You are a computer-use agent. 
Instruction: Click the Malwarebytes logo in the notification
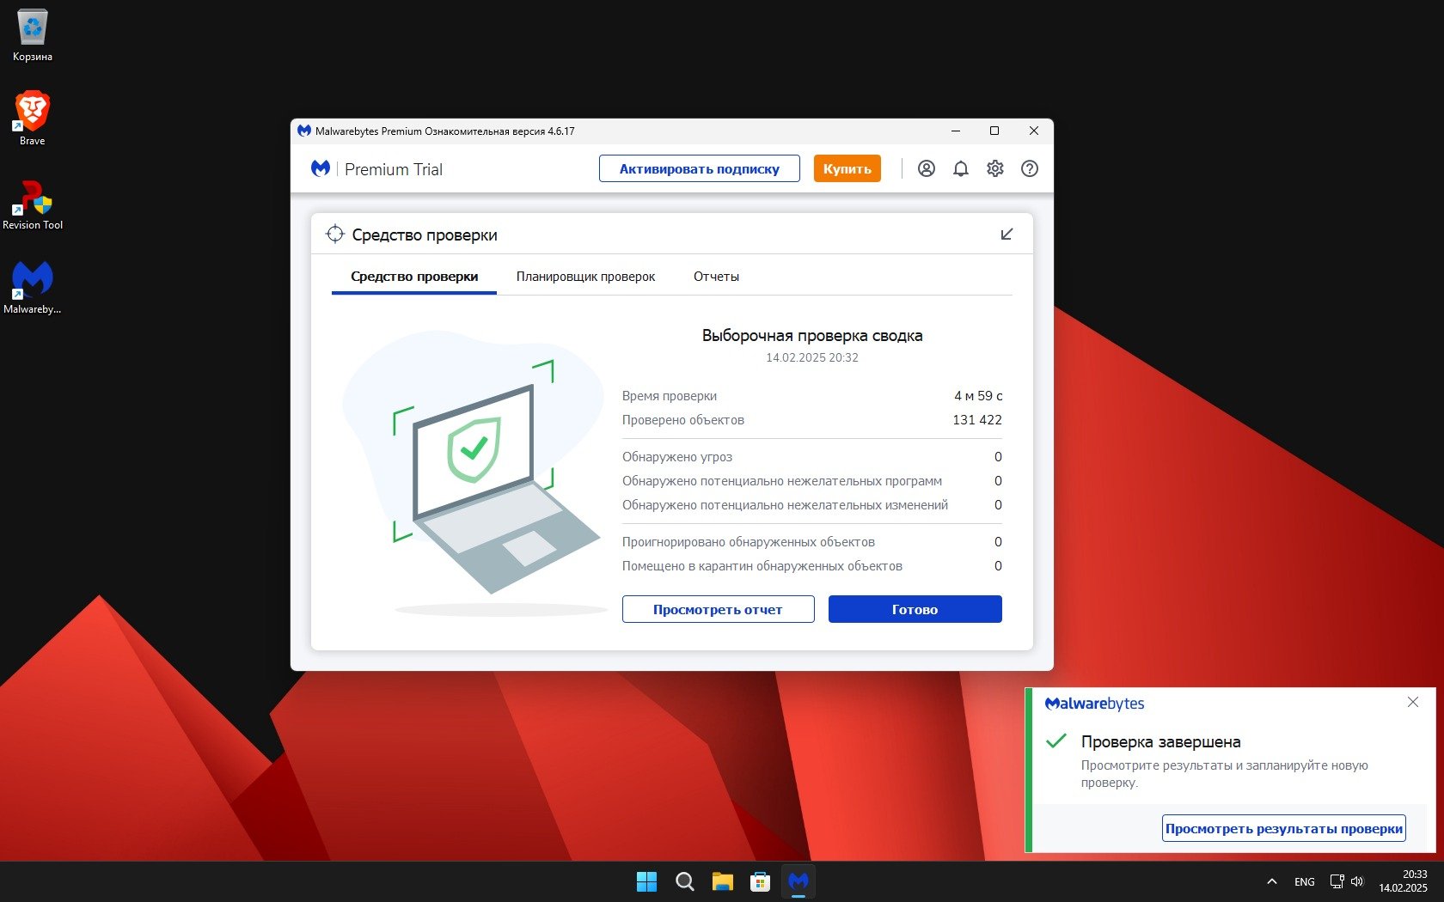[x=1095, y=704]
